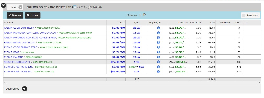
Task: Add a payment with the plus icon
Action: [25, 89]
